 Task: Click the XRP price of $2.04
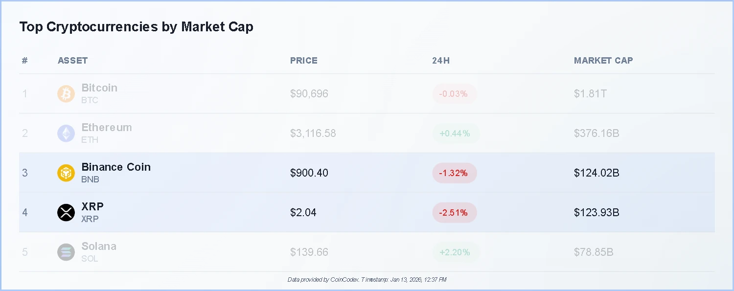coord(303,213)
